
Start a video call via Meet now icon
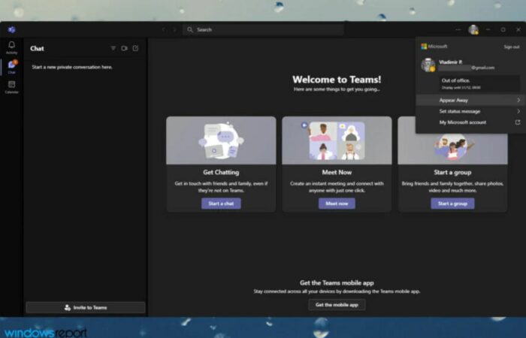click(x=125, y=48)
